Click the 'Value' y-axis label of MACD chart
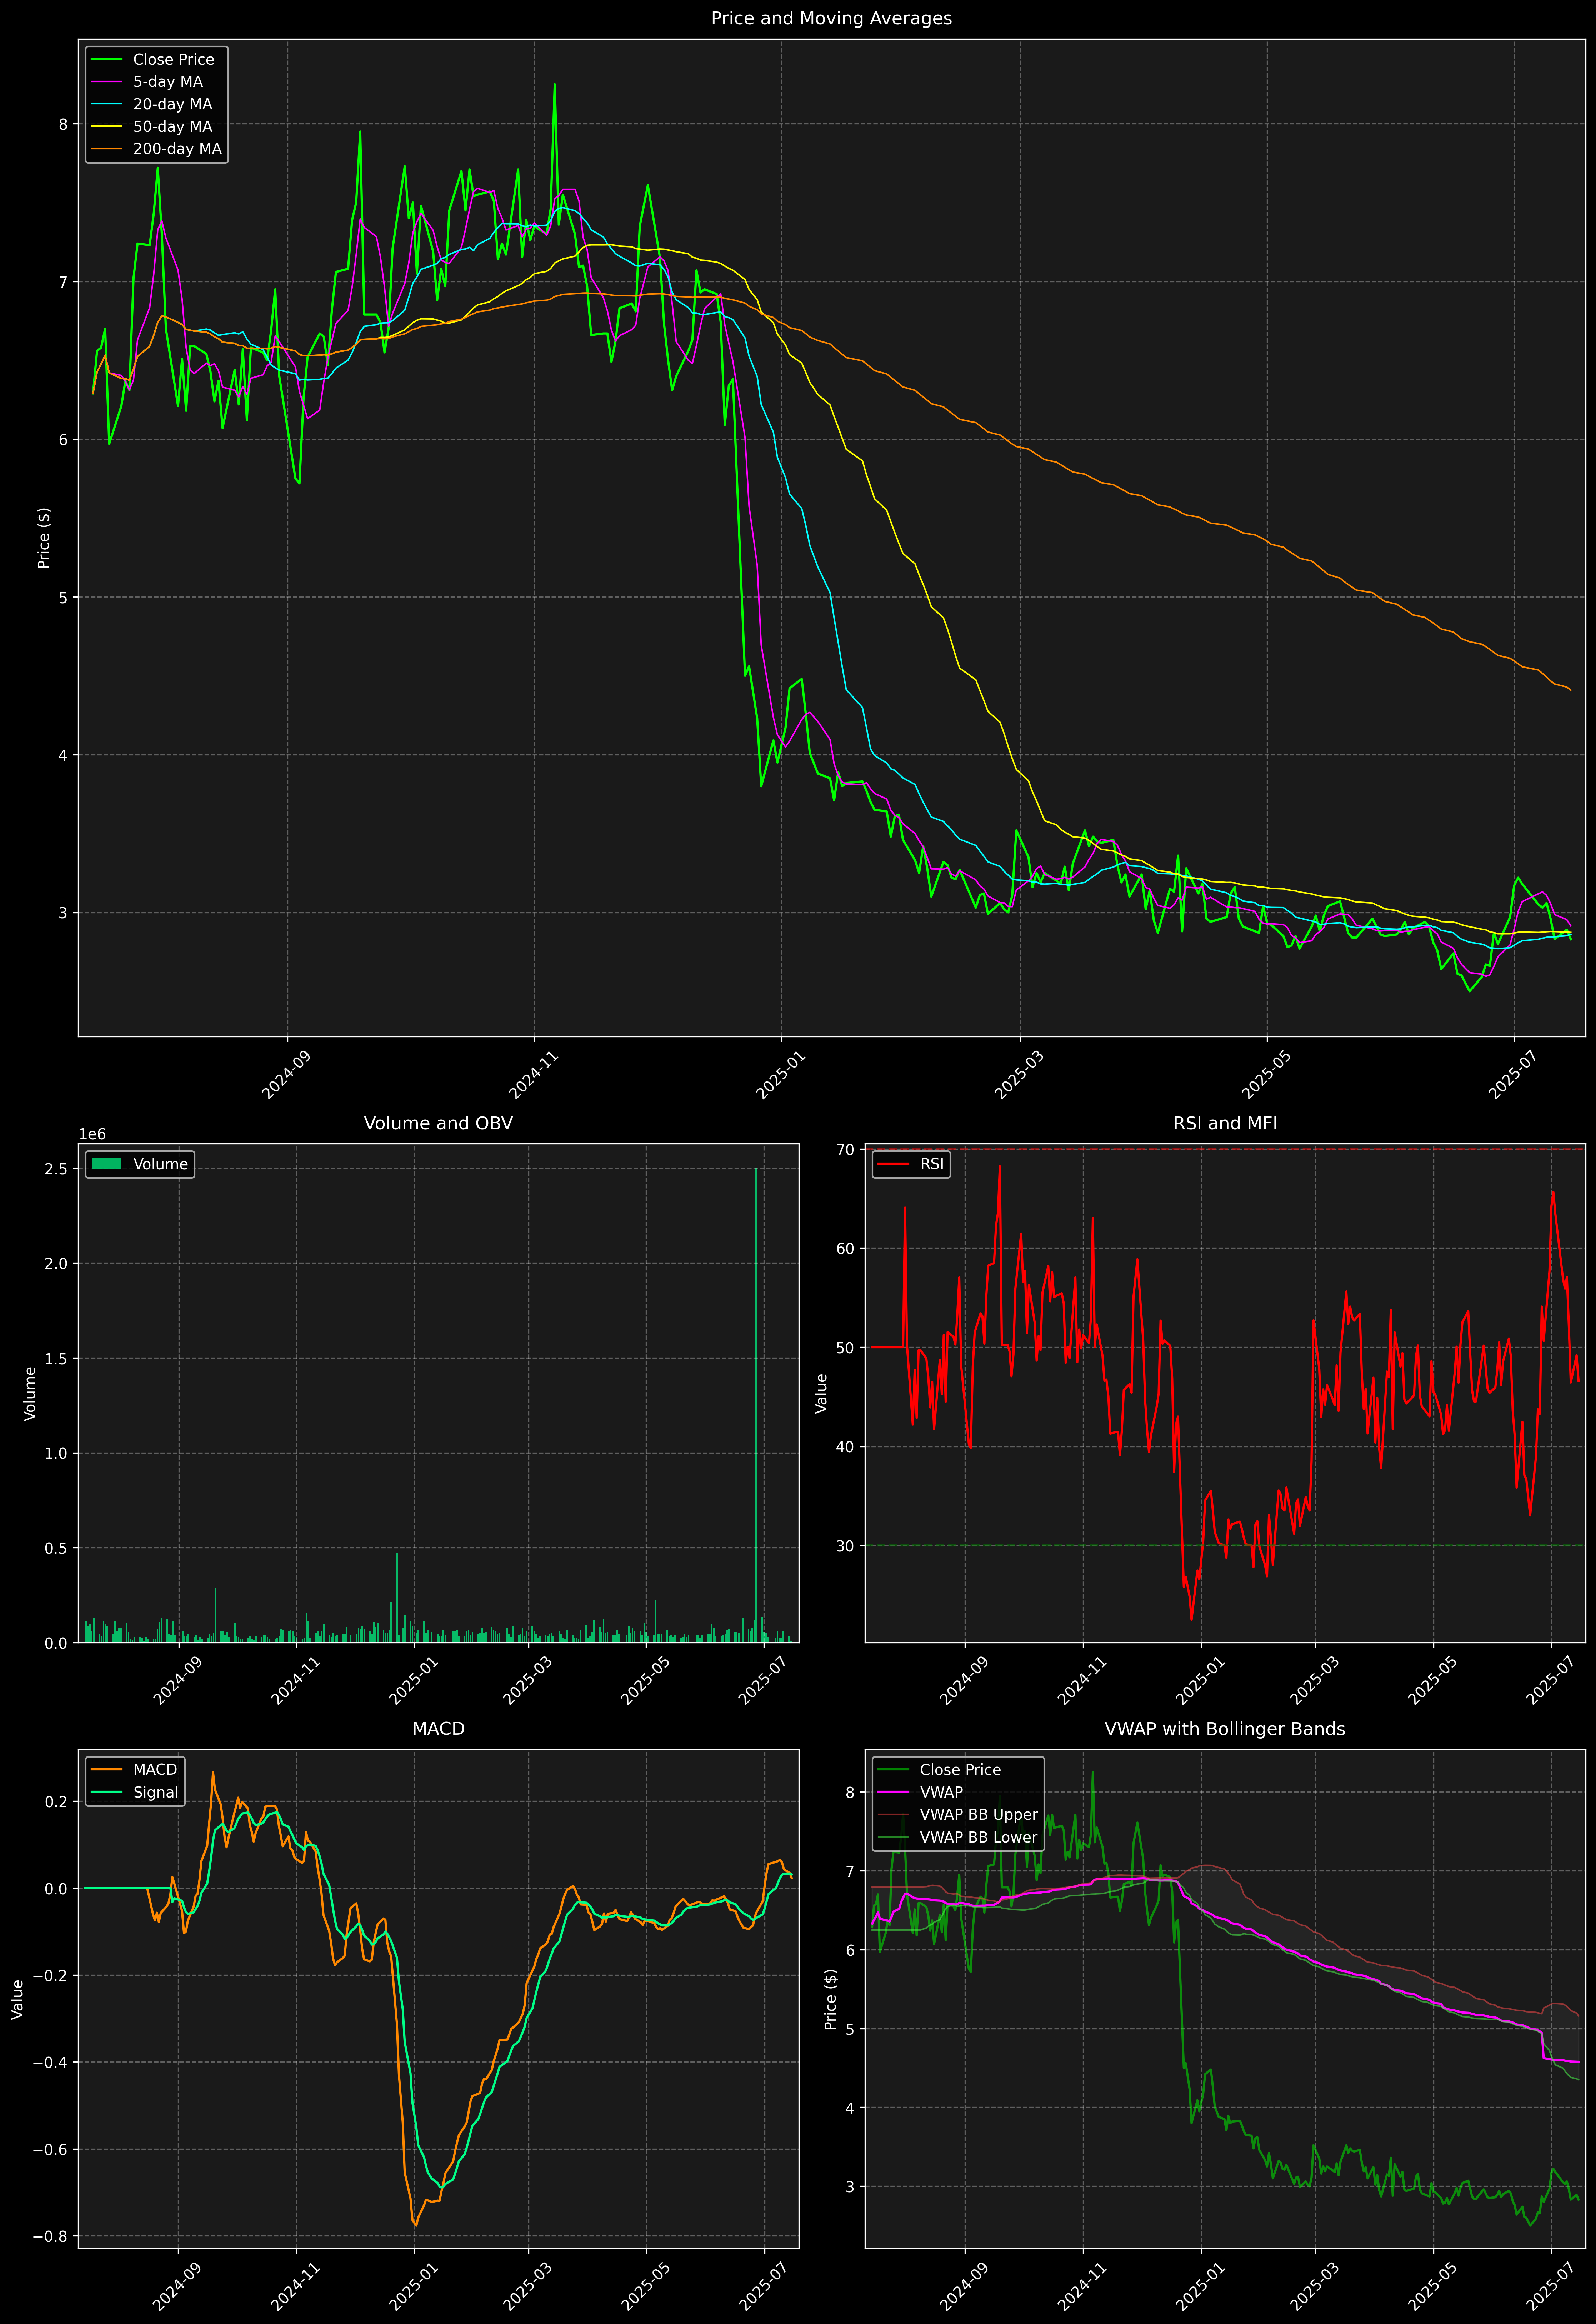The height and width of the screenshot is (2324, 1596). point(18,1999)
